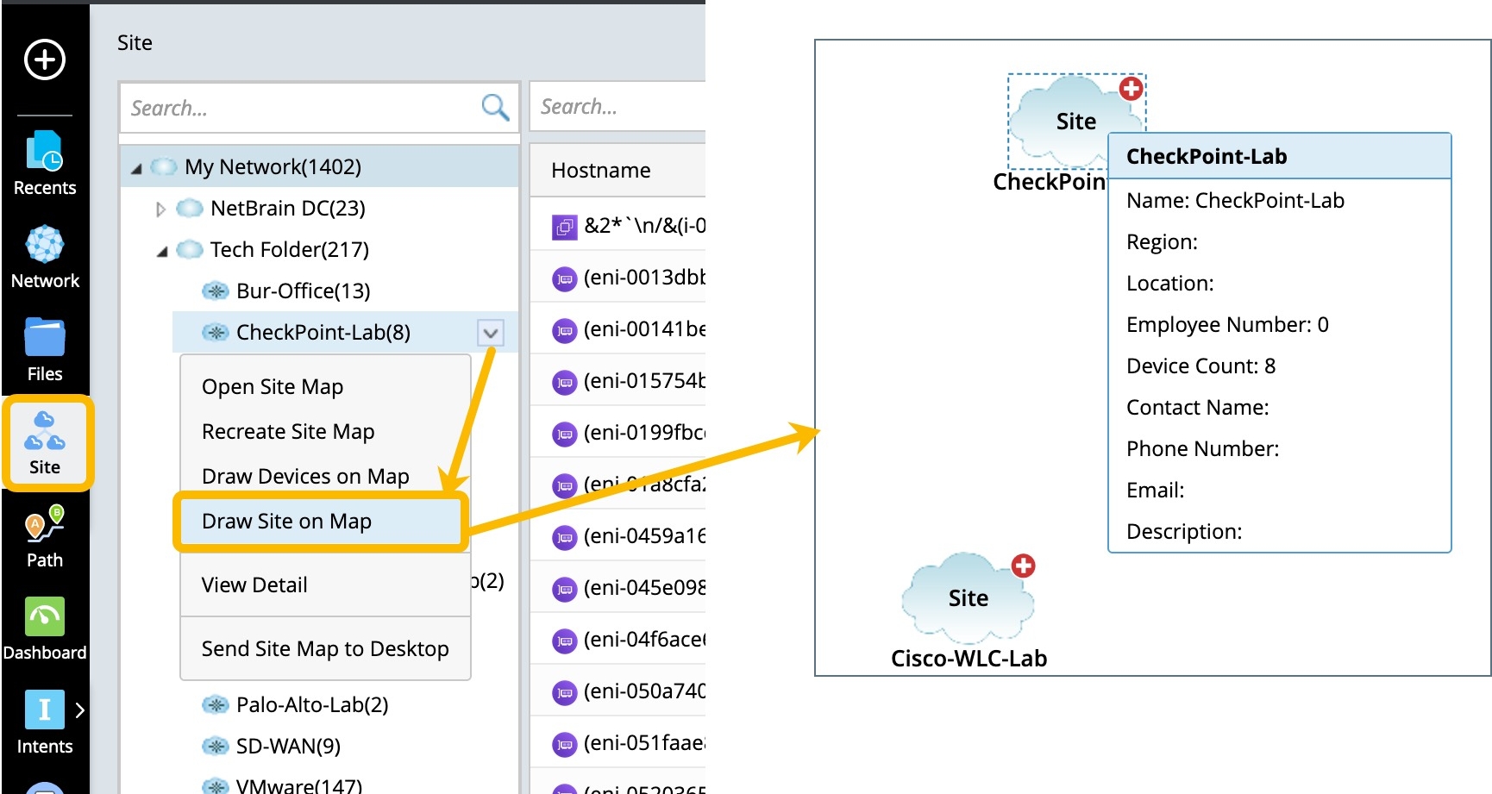
Task: Click the interface icon for eni-0459a16 row
Action: click(564, 537)
